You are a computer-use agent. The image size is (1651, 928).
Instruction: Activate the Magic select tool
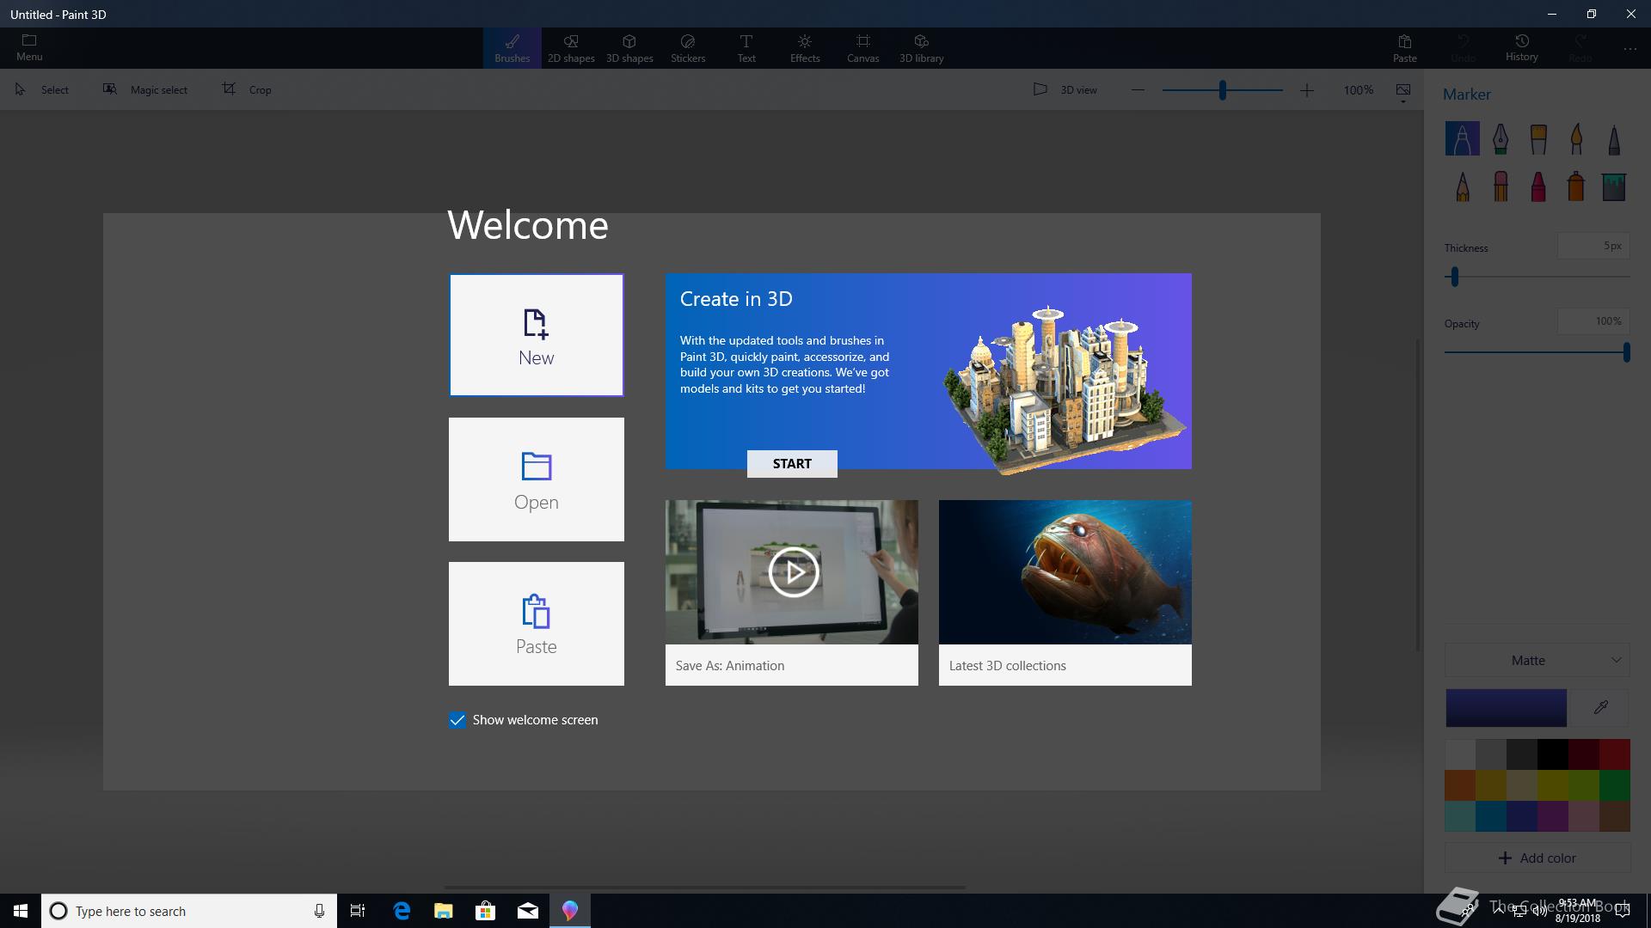[x=144, y=89]
